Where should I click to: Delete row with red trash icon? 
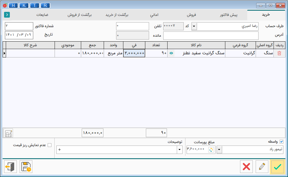tap(279, 53)
